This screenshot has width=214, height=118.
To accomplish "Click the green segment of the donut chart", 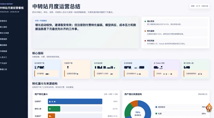I will (x=127, y=110).
